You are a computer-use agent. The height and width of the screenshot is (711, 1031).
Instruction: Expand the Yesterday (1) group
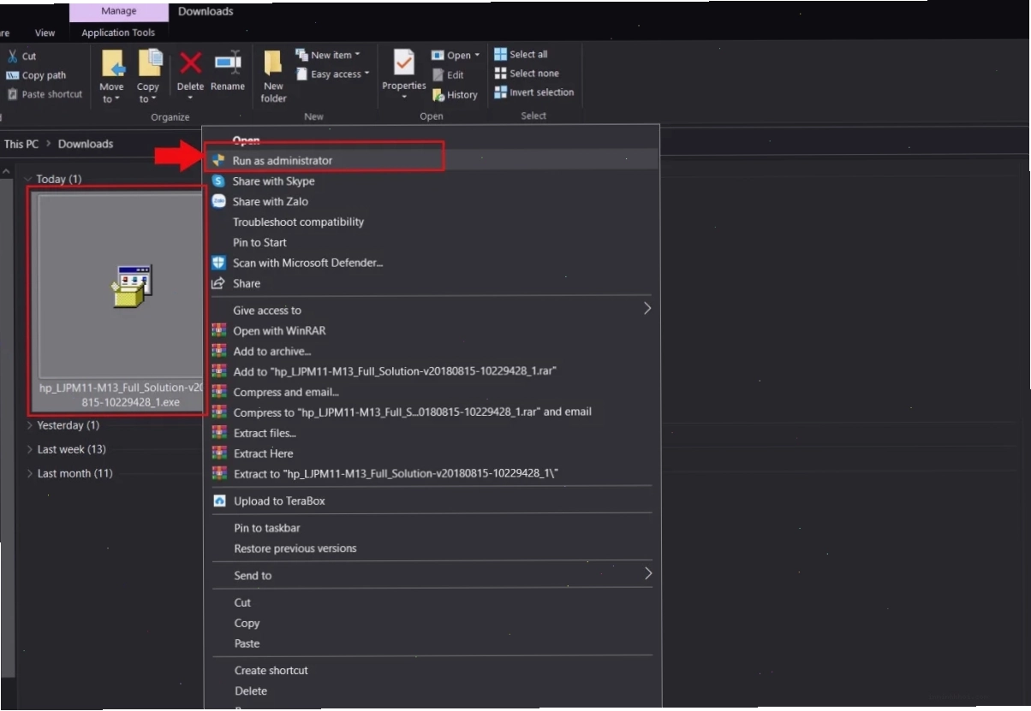click(x=30, y=425)
